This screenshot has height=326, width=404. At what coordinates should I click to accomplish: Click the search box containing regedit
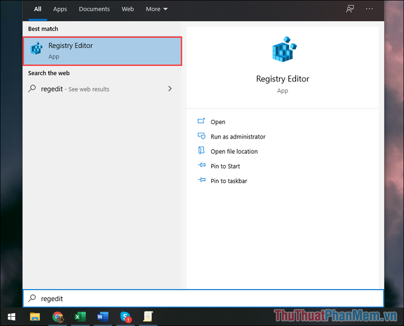click(203, 298)
